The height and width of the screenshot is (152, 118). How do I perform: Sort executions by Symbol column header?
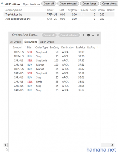[17, 47]
